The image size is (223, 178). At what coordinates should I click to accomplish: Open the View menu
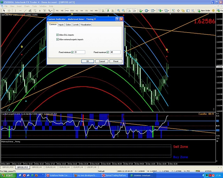click(12, 6)
